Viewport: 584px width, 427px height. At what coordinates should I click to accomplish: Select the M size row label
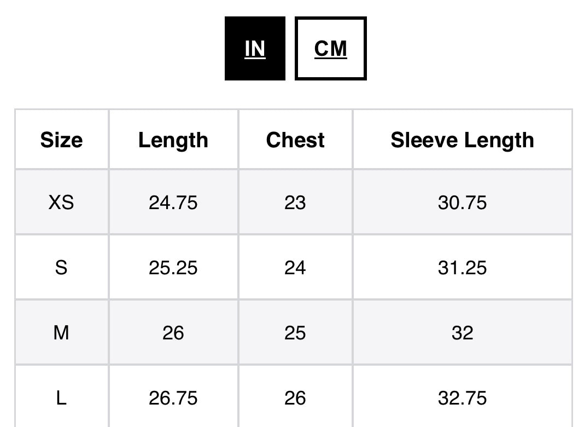(x=61, y=333)
